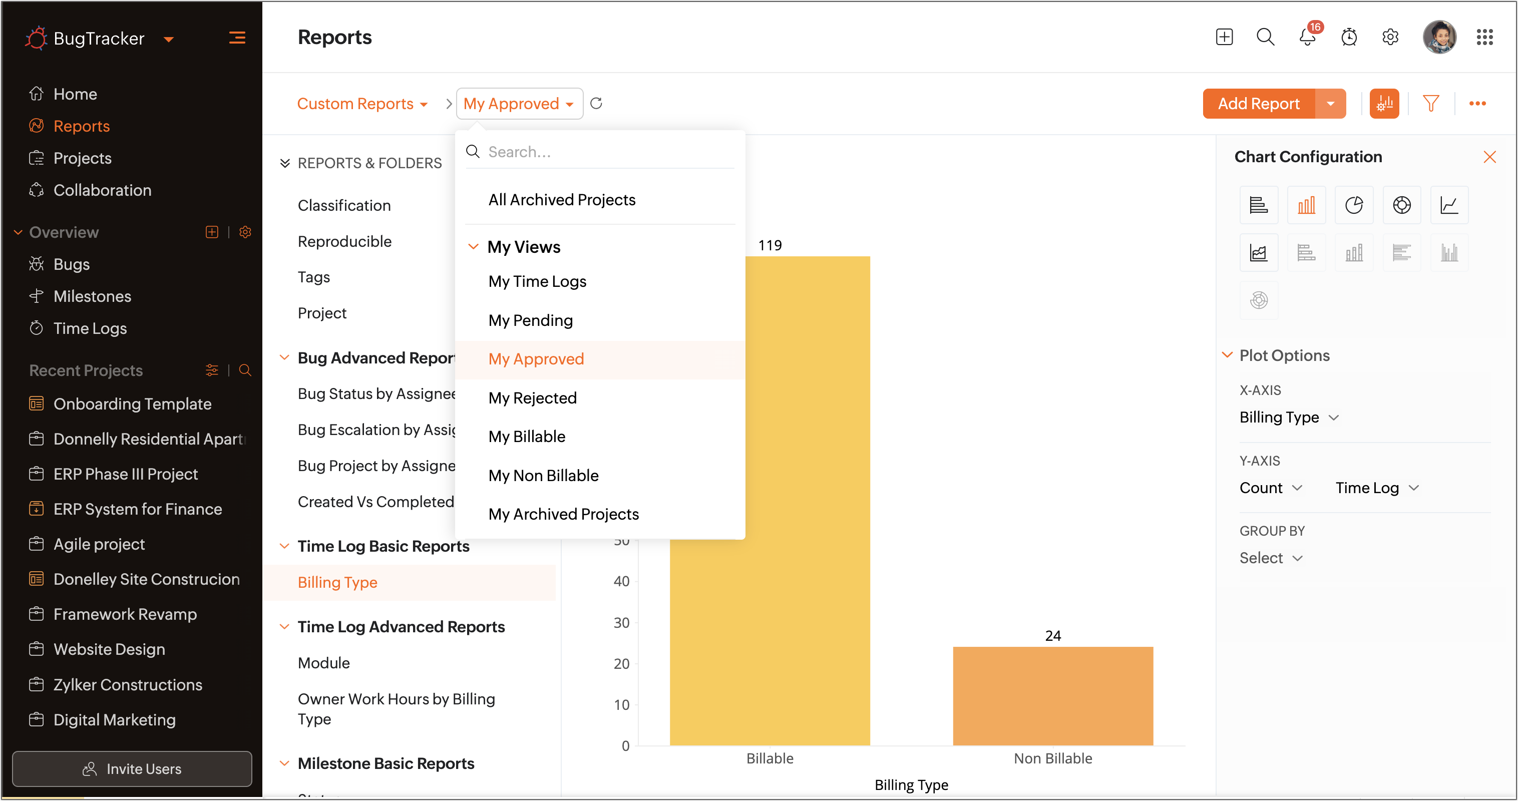
Task: Click the views Search field
Action: click(607, 152)
